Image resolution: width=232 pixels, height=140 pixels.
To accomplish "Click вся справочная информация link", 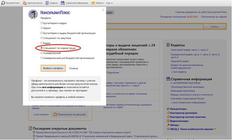I will point(188,102).
